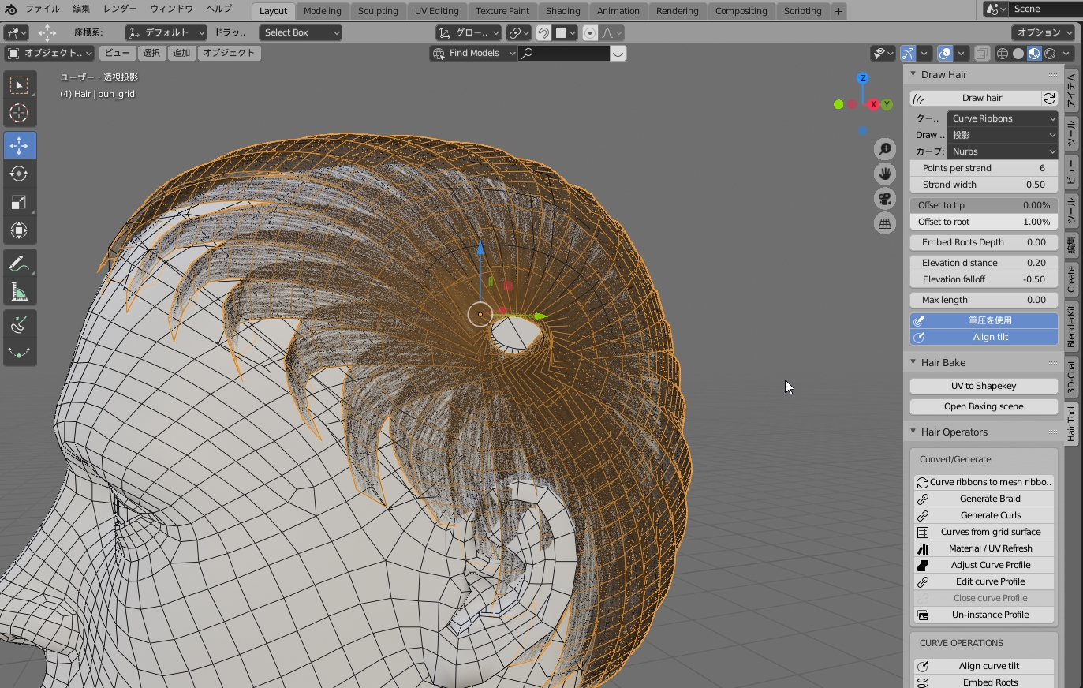Select the Annotate tool

coord(19,264)
